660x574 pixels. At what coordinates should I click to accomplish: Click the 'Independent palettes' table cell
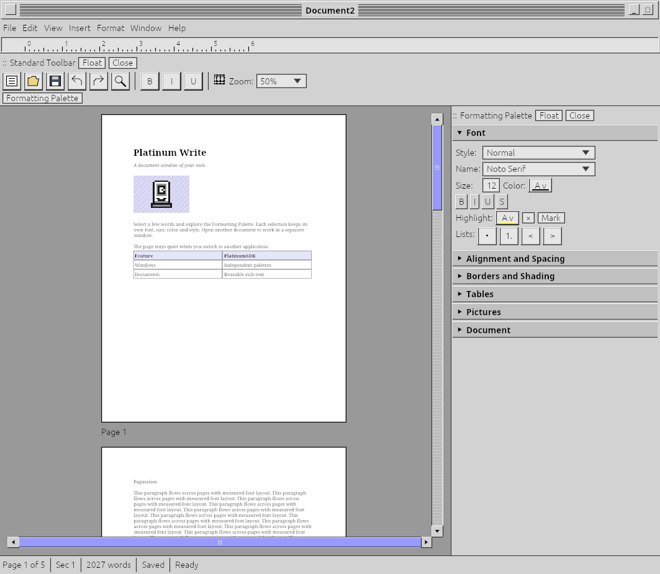[x=267, y=265]
